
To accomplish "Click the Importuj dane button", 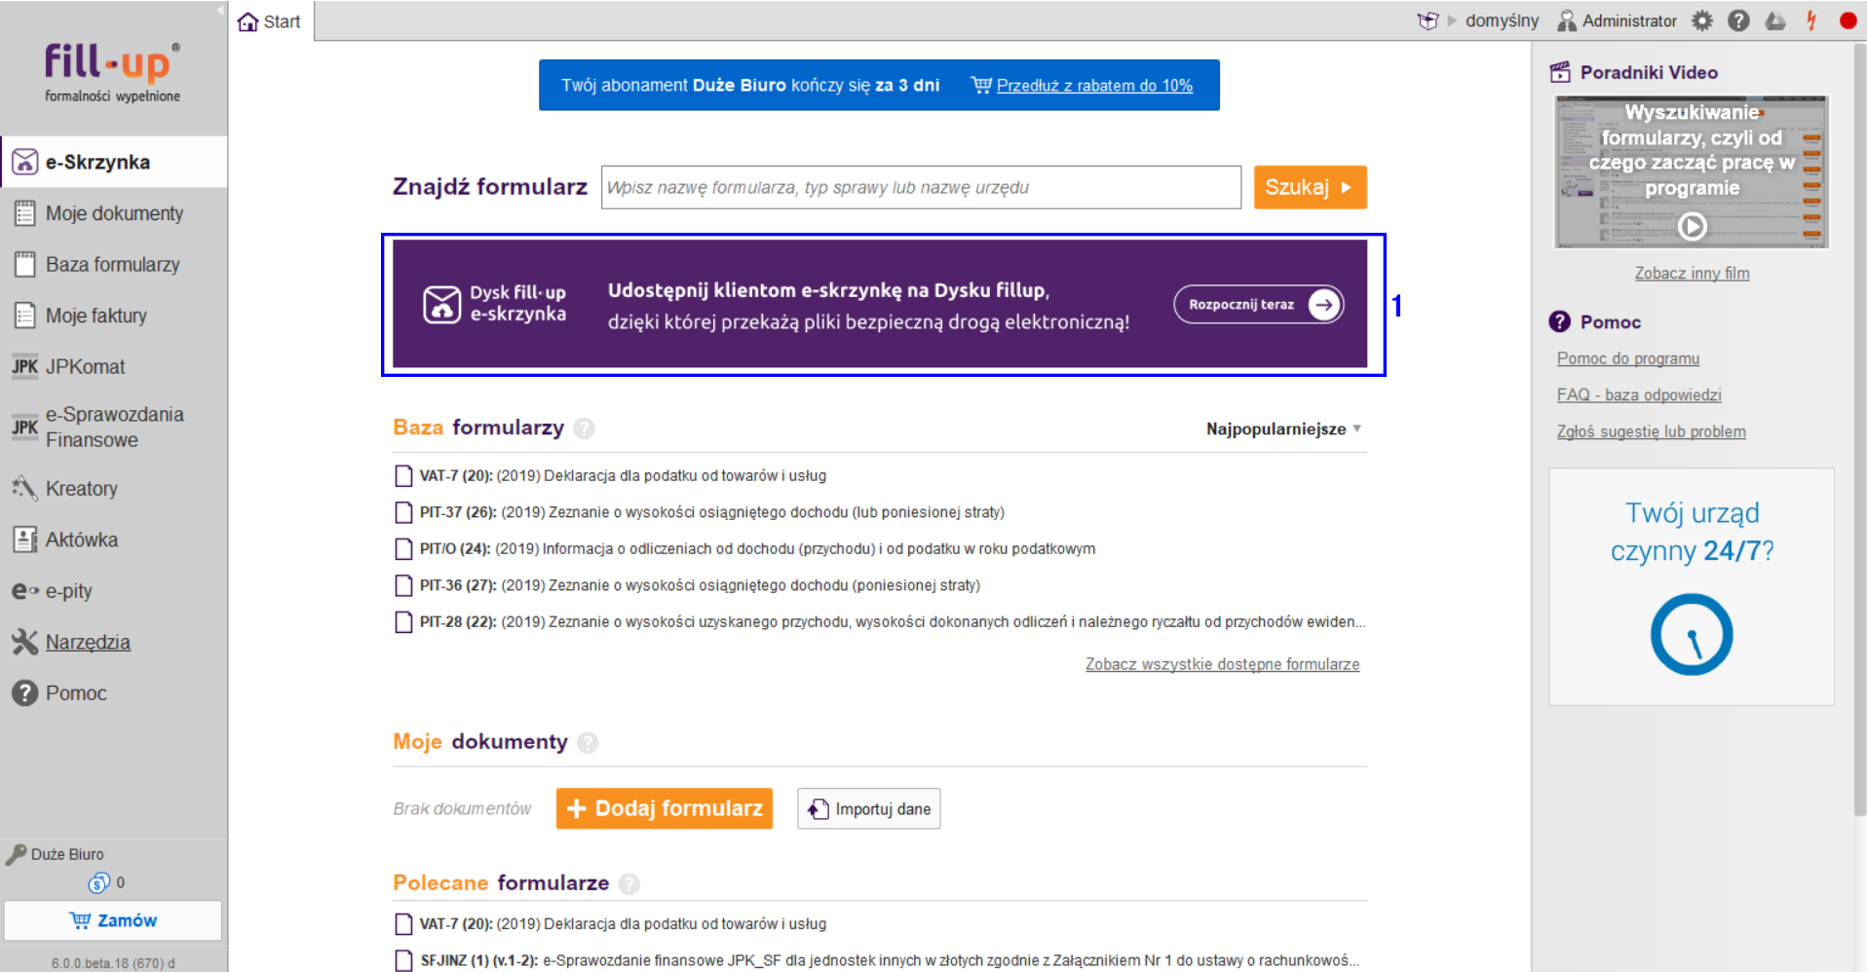I will coord(869,808).
